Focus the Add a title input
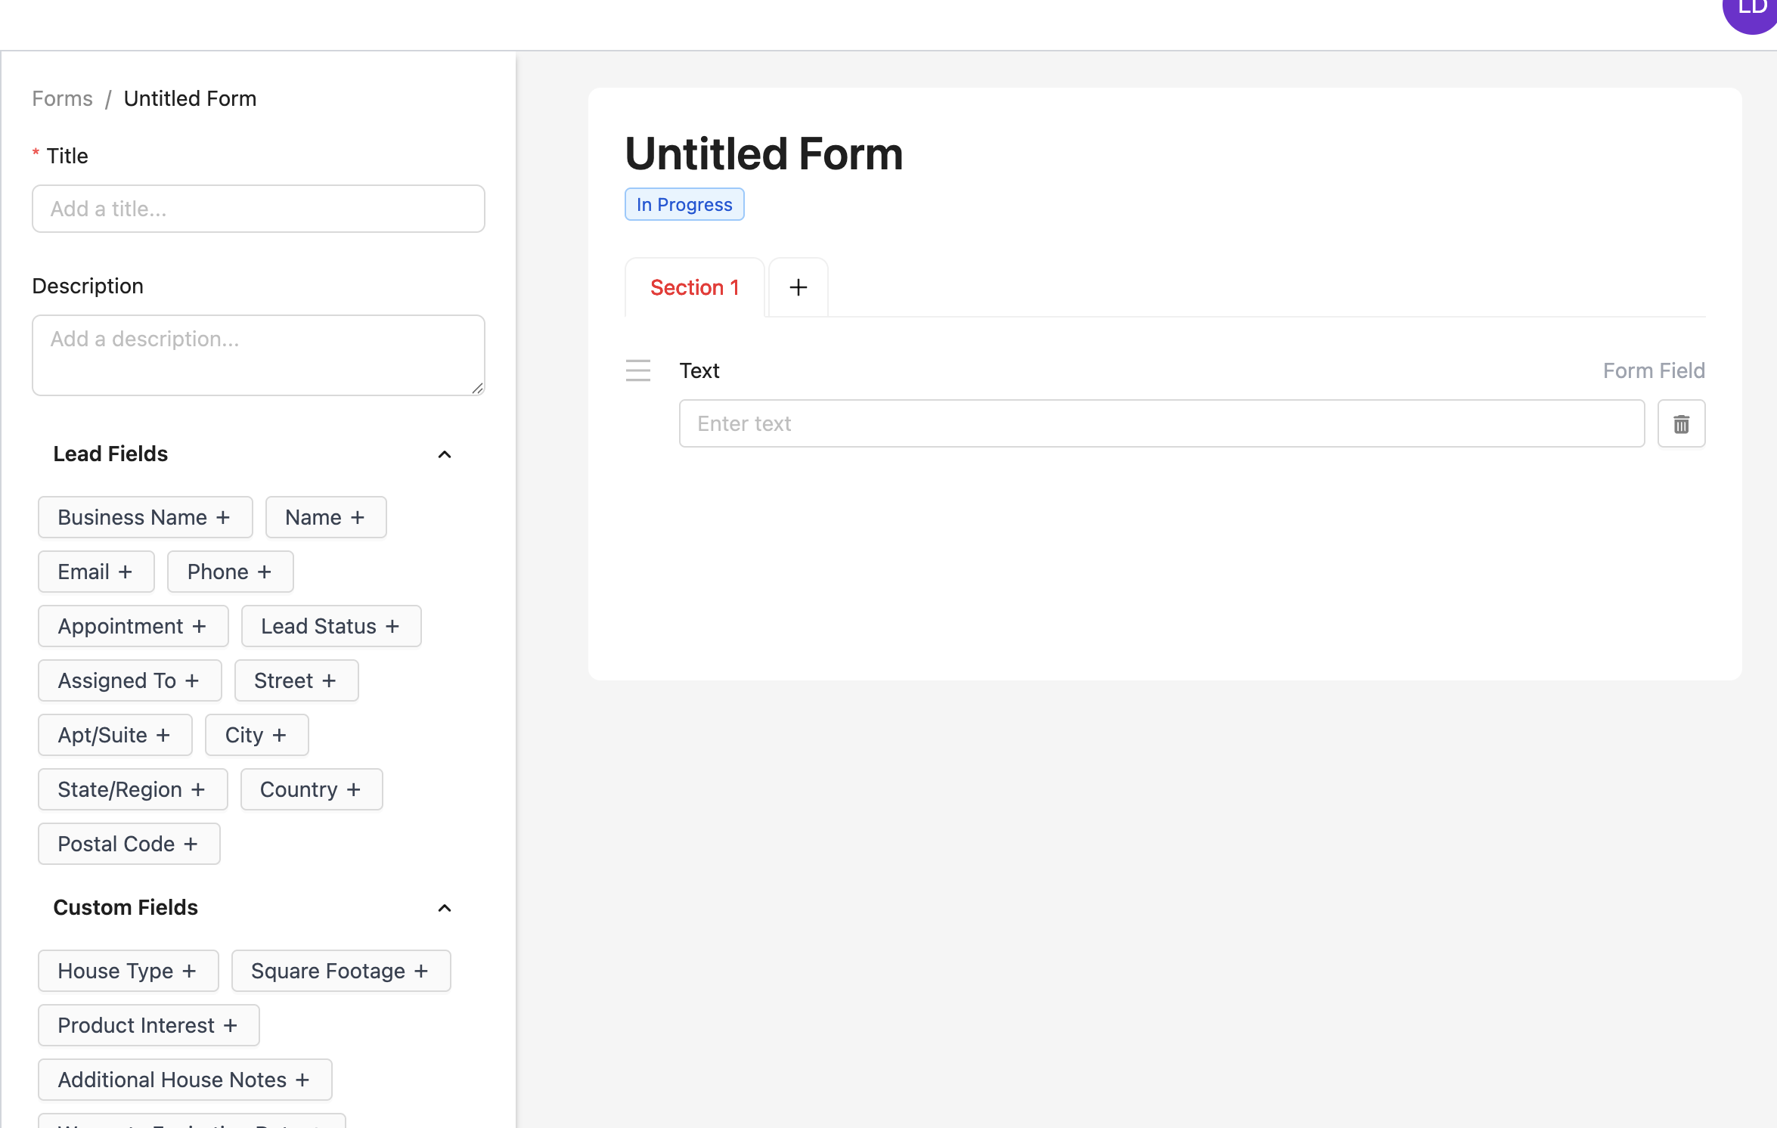 click(258, 209)
